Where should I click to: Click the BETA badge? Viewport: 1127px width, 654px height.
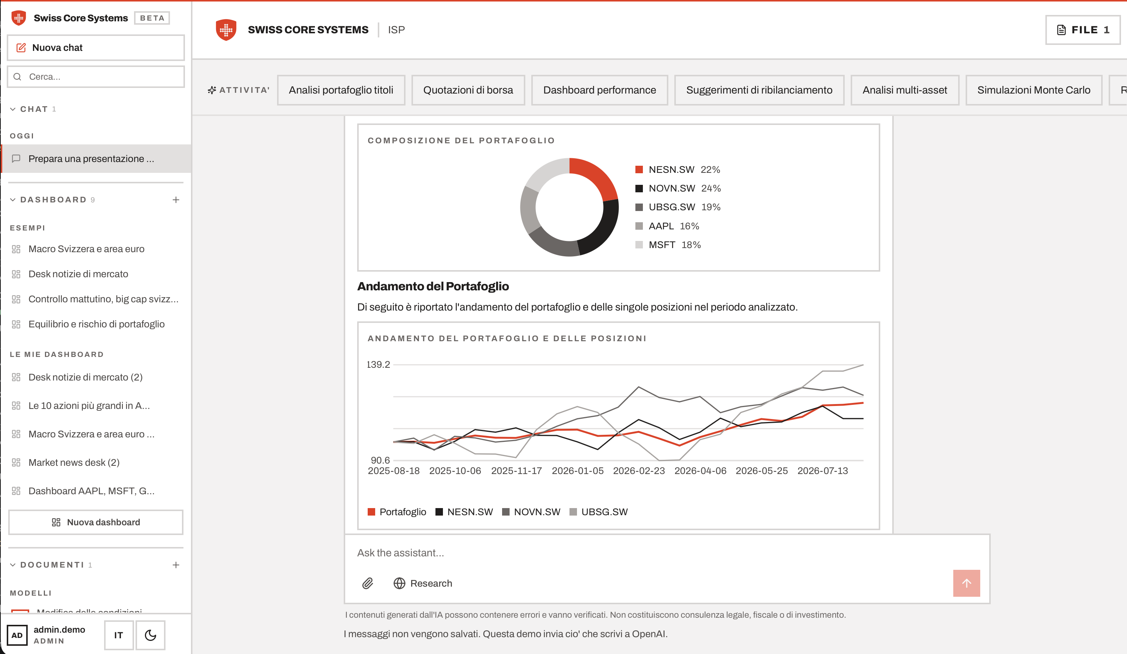pyautogui.click(x=152, y=18)
